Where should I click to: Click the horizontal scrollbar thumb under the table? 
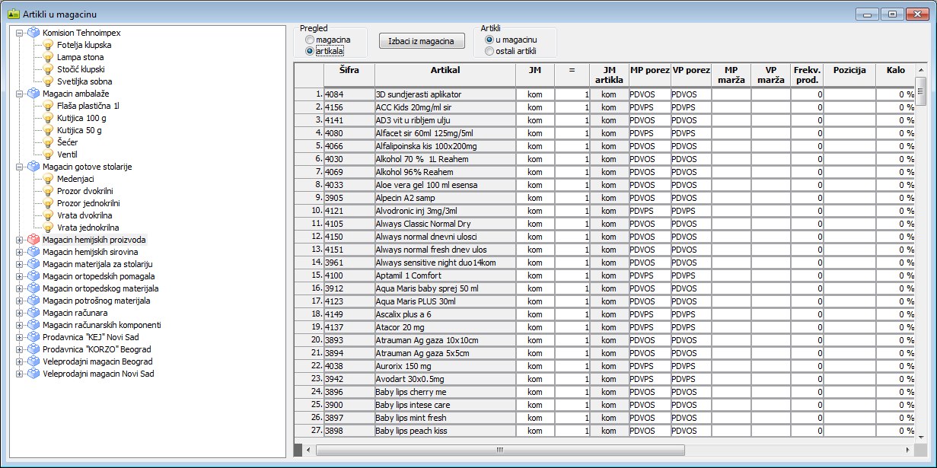click(x=499, y=450)
